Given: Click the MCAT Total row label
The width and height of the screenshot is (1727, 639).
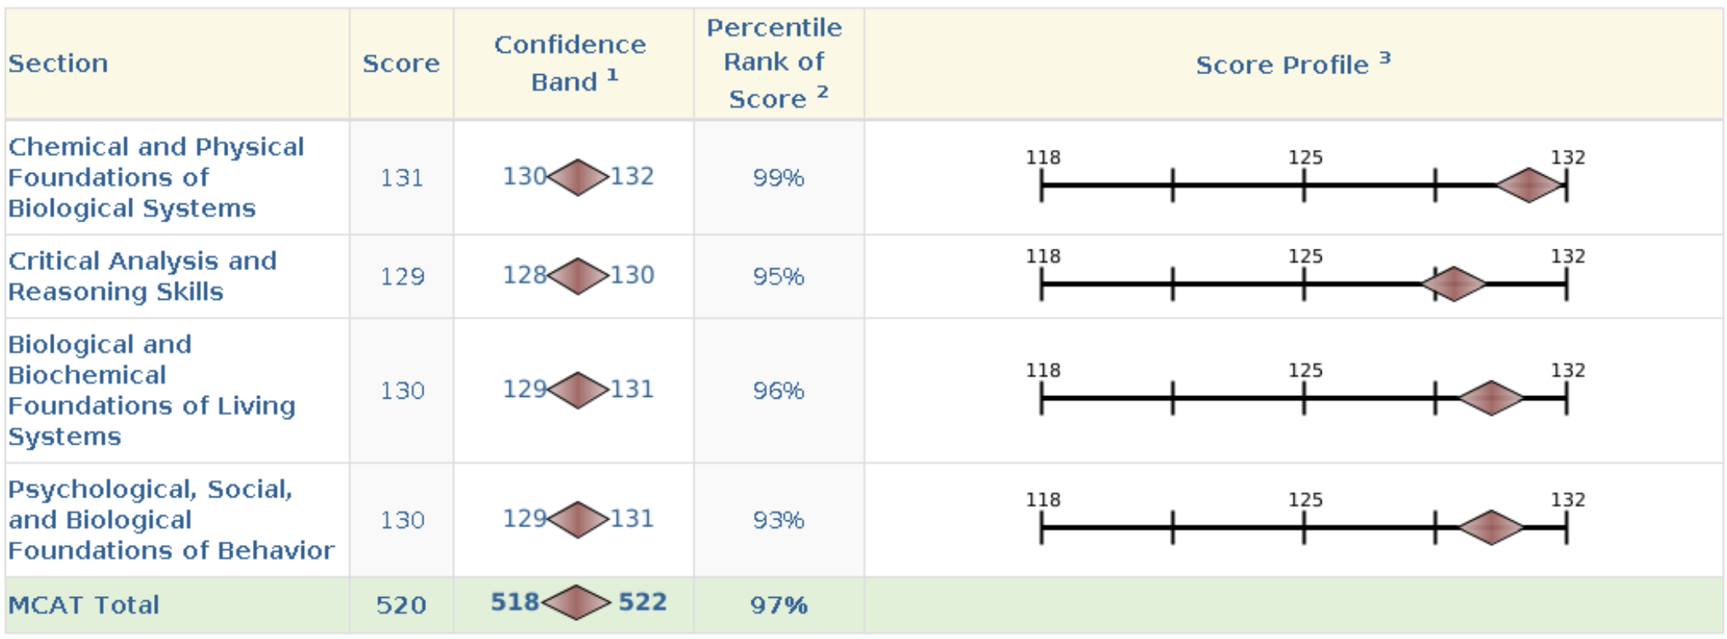Looking at the screenshot, I should pyautogui.click(x=83, y=604).
